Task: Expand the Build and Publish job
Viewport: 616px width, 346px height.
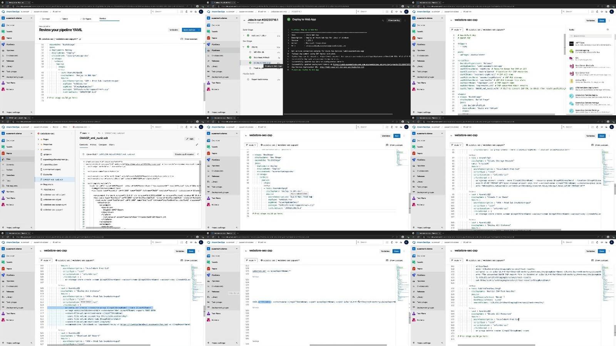Action: click(x=244, y=35)
